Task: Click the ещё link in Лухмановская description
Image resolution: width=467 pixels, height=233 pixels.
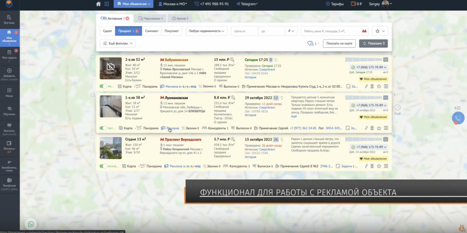Action: 294,117
